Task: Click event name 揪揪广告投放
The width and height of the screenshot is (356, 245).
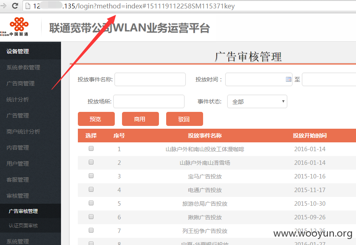Action: tap(205, 217)
